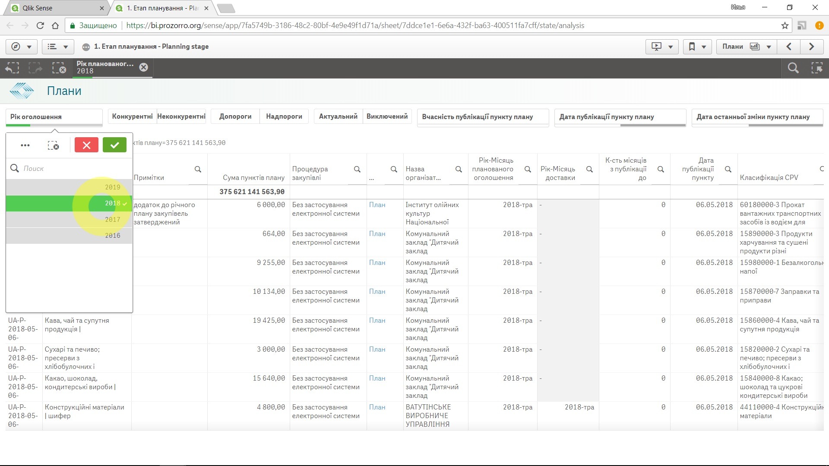
Task: Select the Конкурентні filter tab
Action: click(132, 116)
